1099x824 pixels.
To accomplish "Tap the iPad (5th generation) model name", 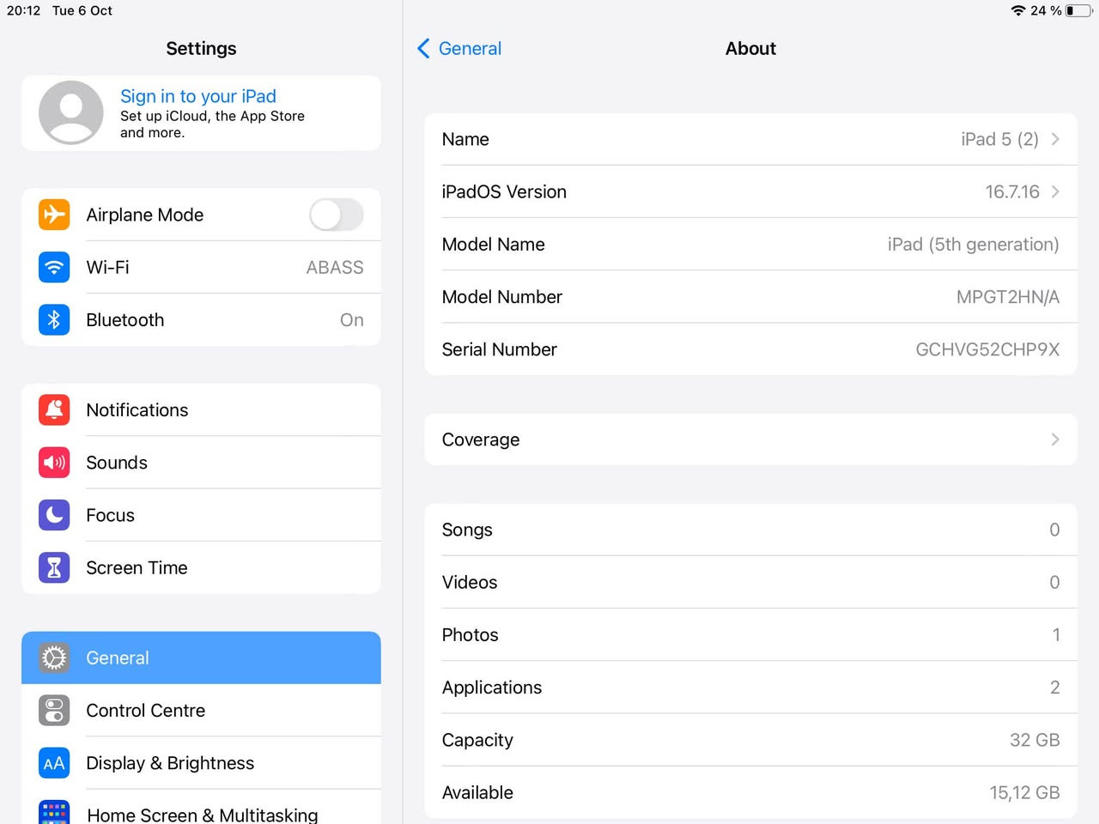I will click(974, 245).
